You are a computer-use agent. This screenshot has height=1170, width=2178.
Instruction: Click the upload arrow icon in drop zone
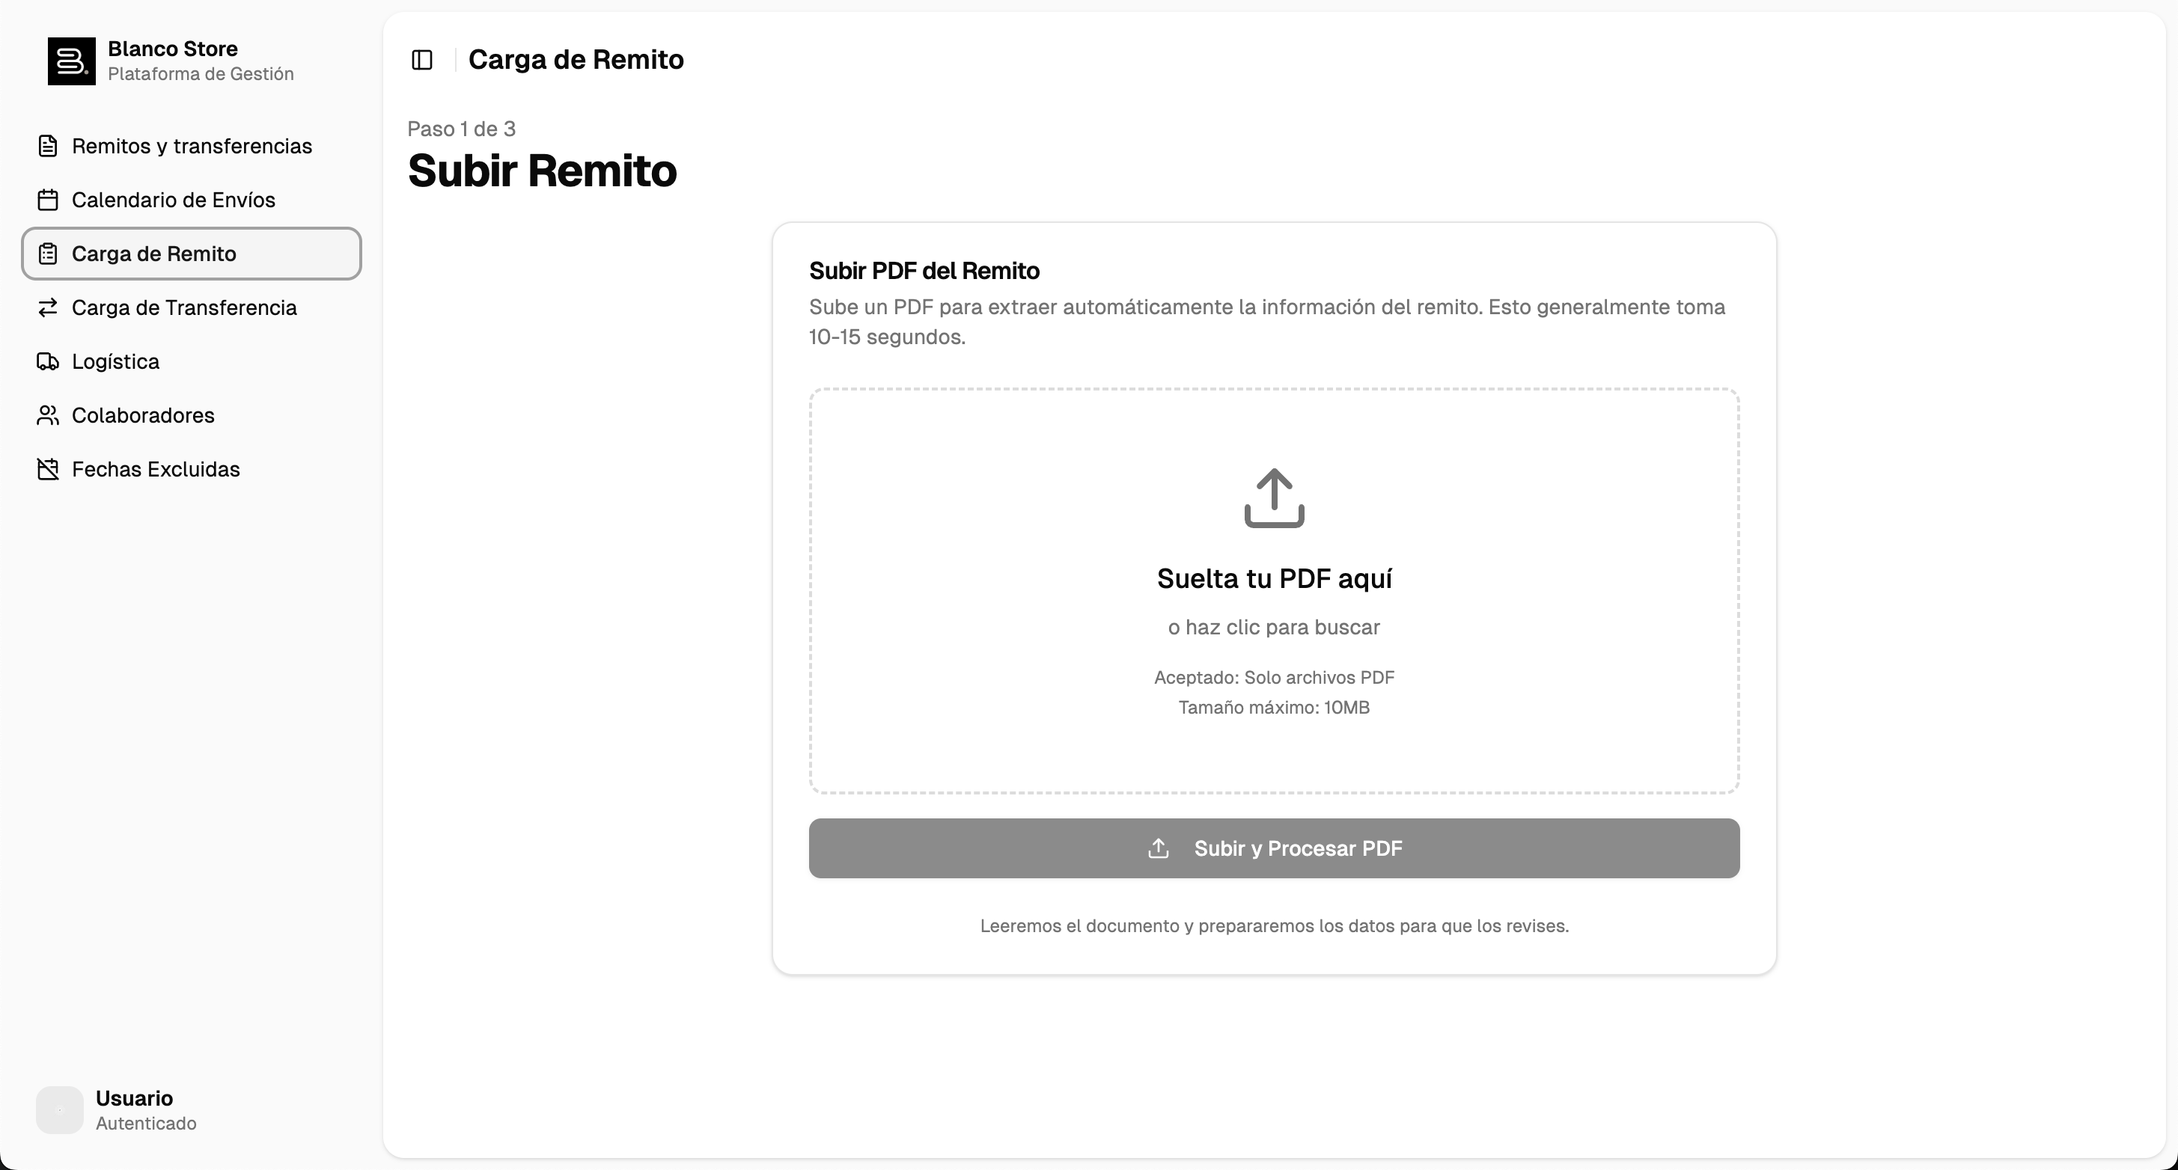pyautogui.click(x=1273, y=498)
